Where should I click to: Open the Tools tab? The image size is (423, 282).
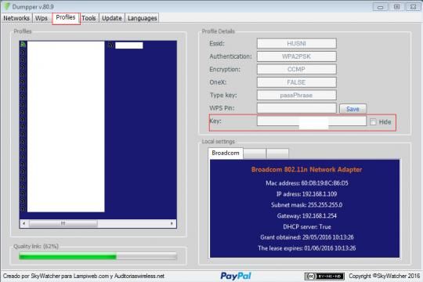(89, 18)
